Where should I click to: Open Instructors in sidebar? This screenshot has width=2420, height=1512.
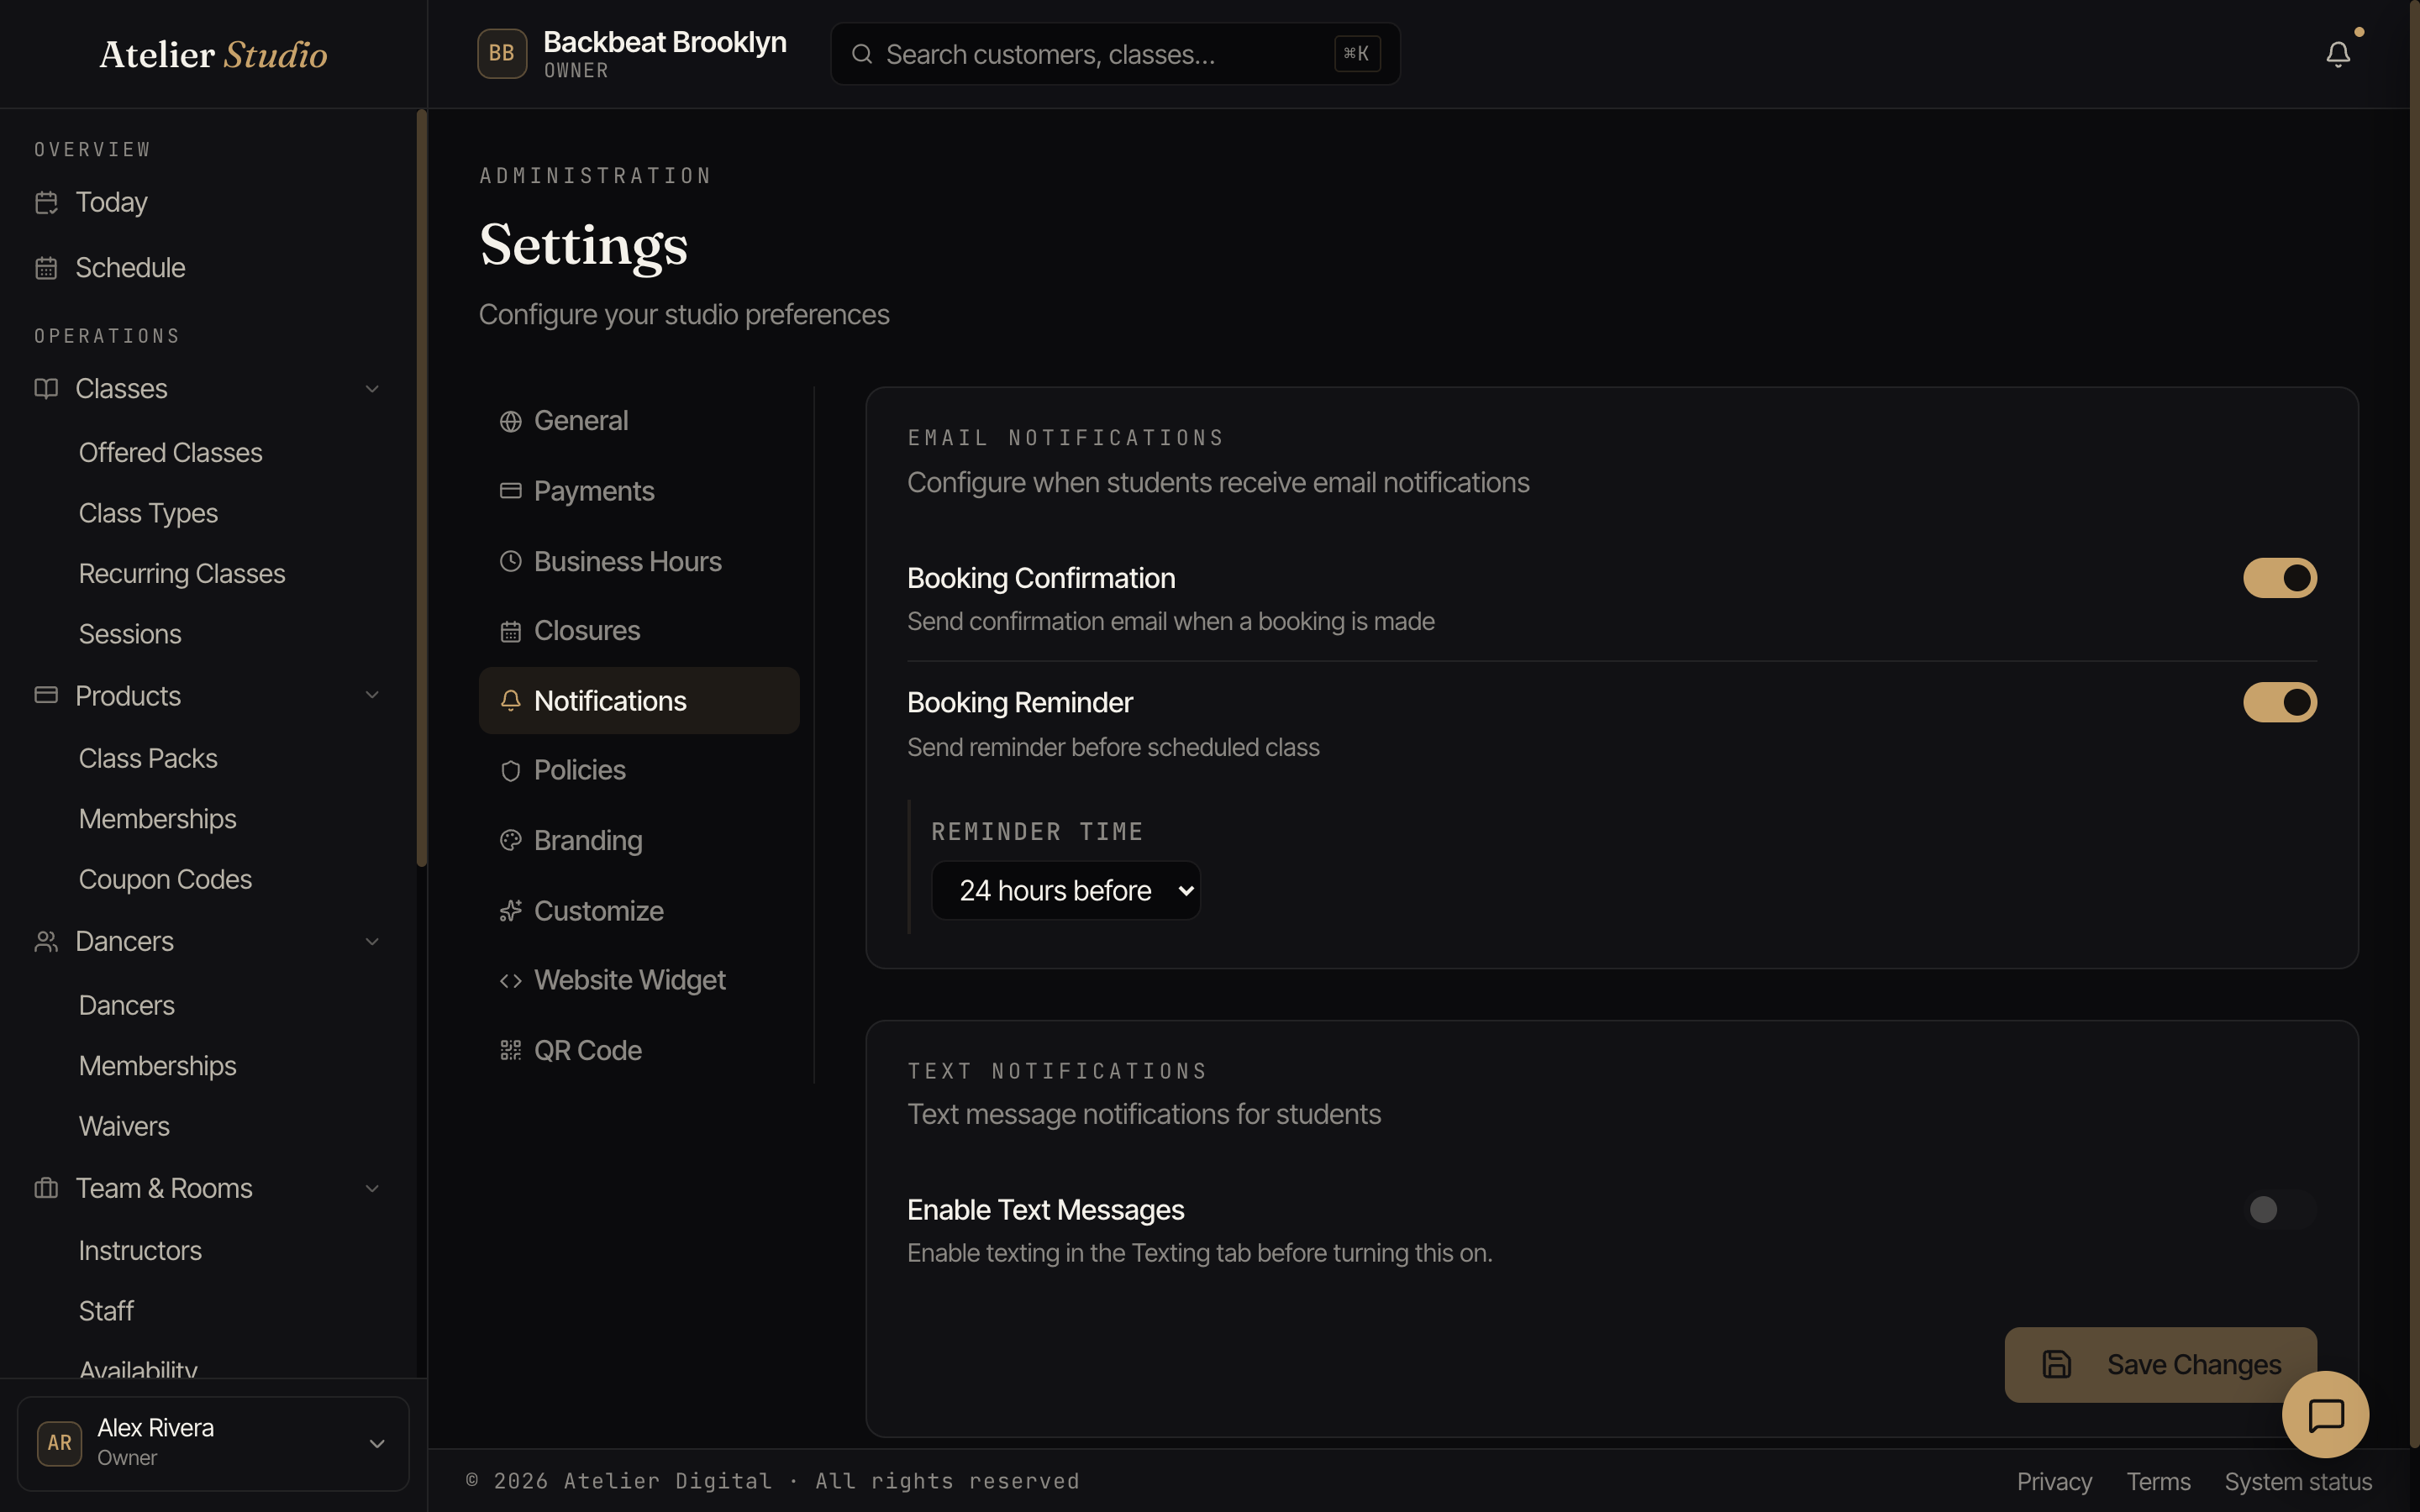point(140,1250)
